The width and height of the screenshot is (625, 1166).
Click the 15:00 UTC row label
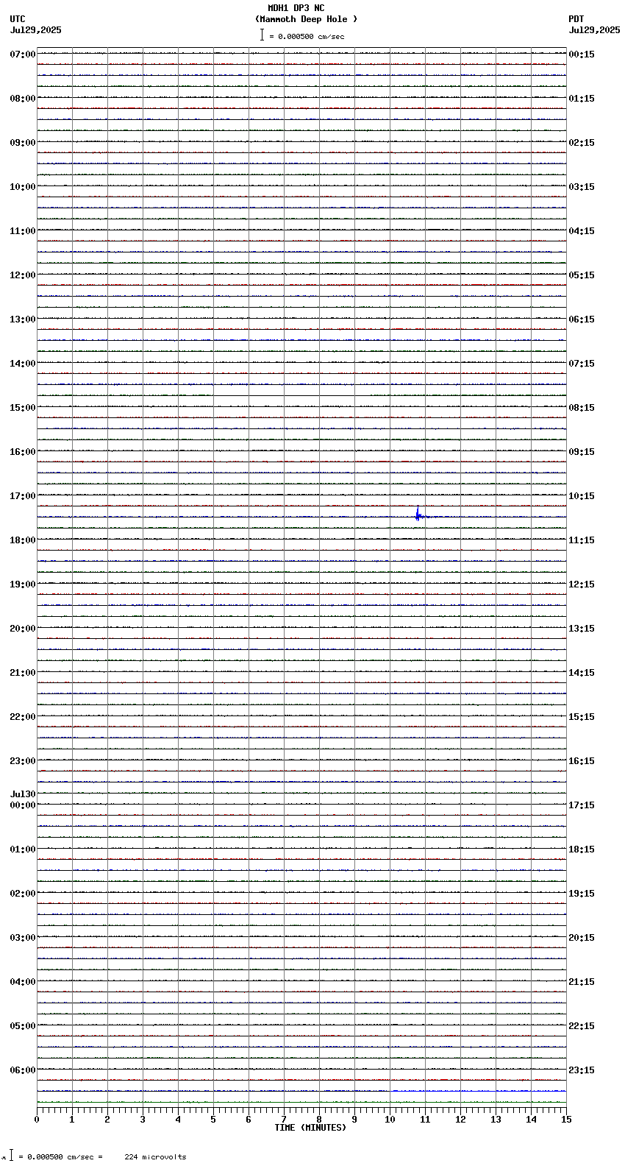[23, 408]
